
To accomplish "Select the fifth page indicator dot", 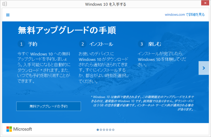I will (110, 130).
